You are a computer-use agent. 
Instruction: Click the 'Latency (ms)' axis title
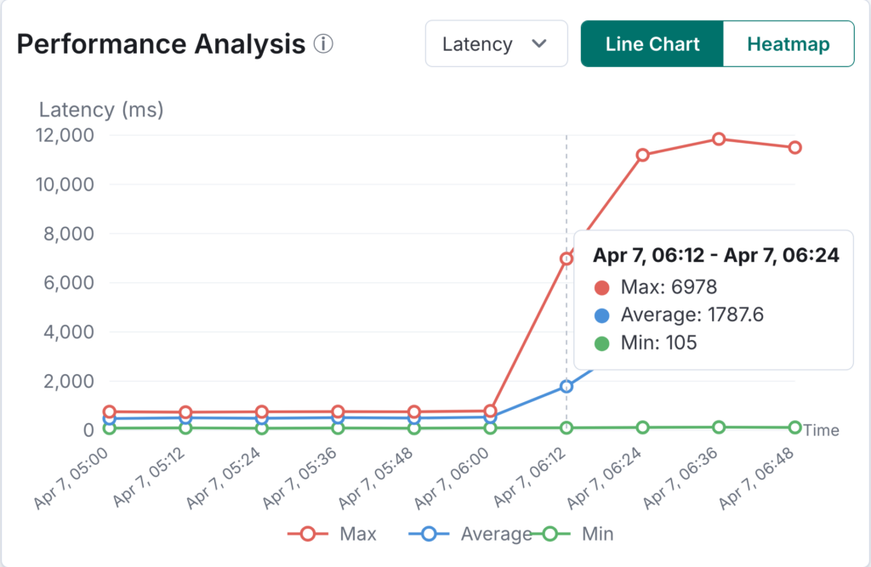click(101, 110)
